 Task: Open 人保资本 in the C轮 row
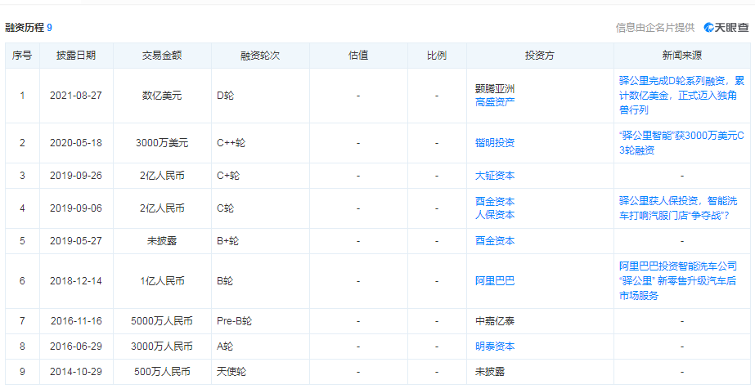[x=495, y=215]
